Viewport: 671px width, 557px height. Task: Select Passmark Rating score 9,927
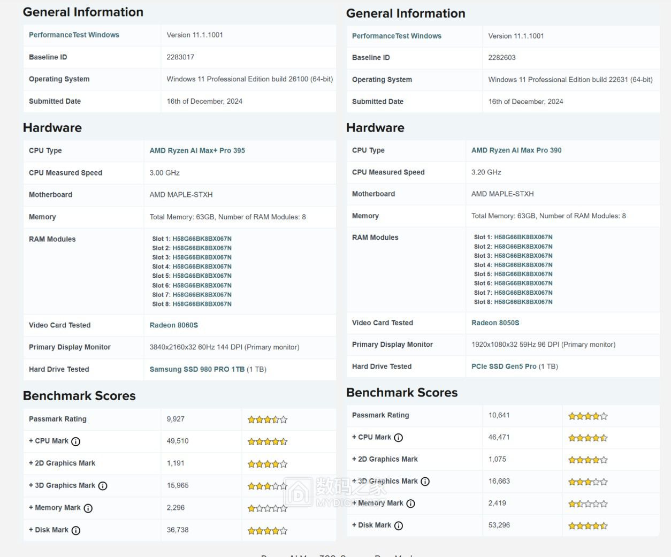176,419
